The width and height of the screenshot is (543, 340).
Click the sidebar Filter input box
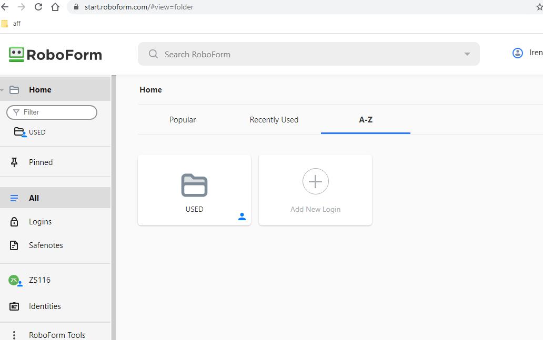click(x=55, y=112)
